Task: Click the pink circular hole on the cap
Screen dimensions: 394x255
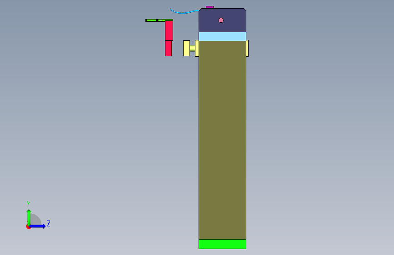Action: (221, 20)
